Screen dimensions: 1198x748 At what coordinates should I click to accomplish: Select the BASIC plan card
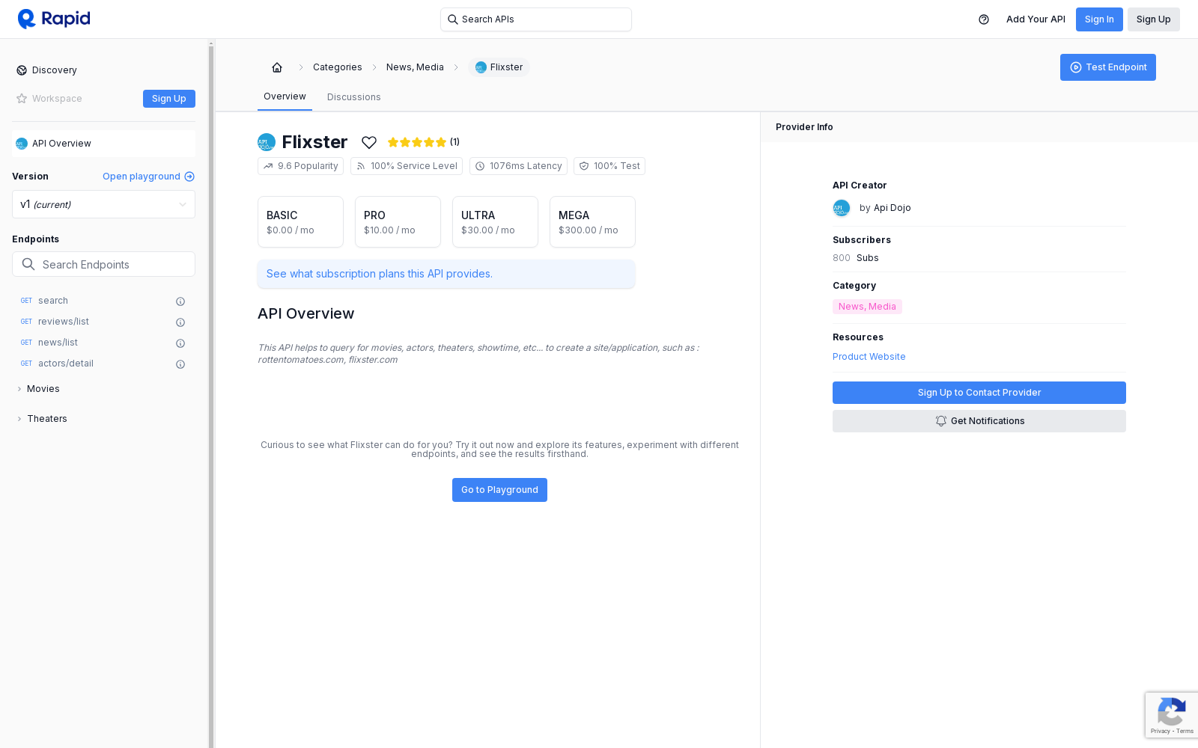point(300,222)
